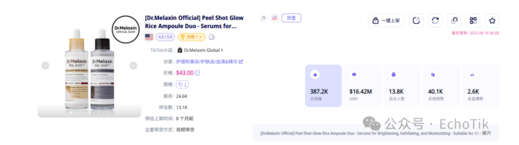
Task: Favorite this product with the star icon
Action: pos(492,21)
